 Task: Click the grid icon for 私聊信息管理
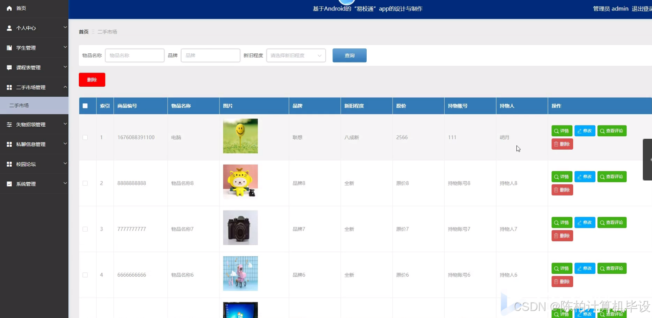tap(9, 144)
